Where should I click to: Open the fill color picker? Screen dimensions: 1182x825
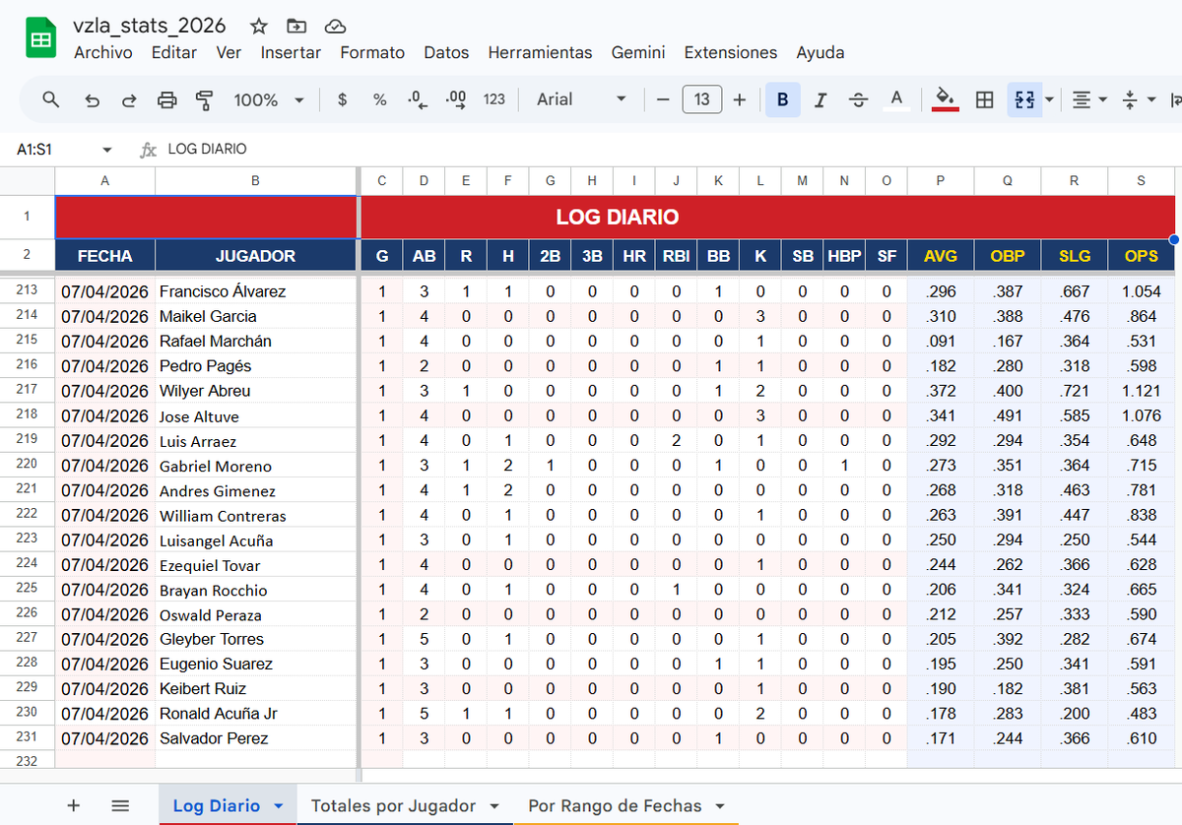point(946,99)
